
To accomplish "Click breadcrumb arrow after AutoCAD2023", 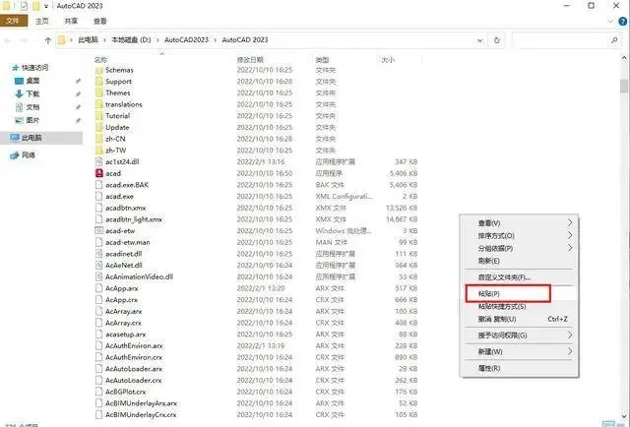I will 216,40.
